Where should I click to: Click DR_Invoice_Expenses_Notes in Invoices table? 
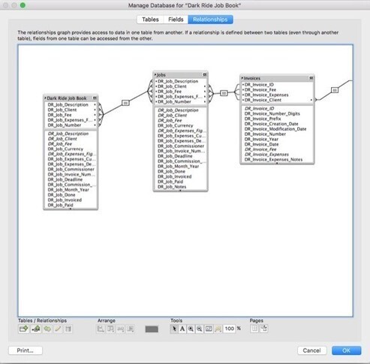(273, 160)
